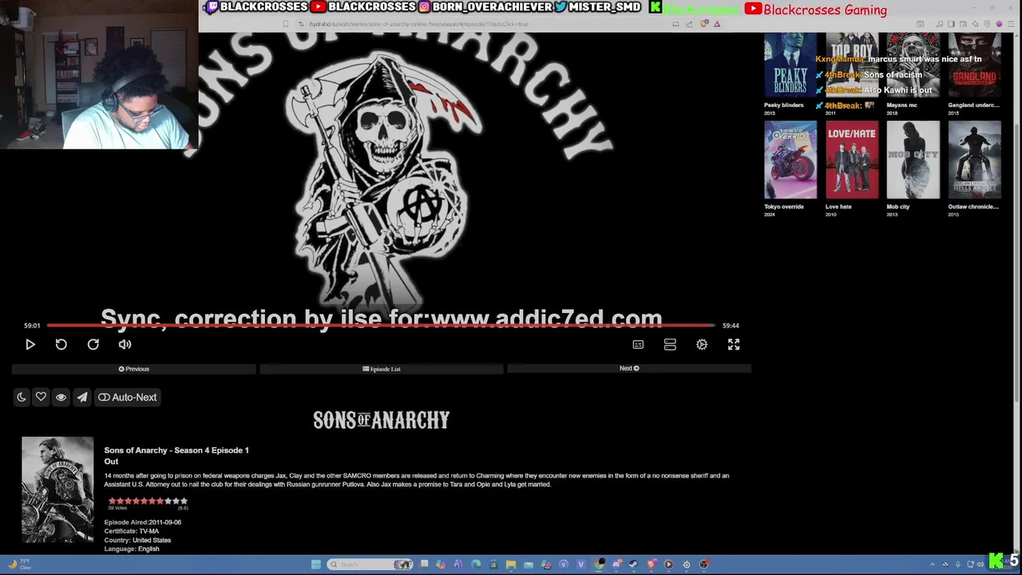Seek on the red video progress bar
Image resolution: width=1022 pixels, height=575 pixels.
pyautogui.click(x=381, y=325)
